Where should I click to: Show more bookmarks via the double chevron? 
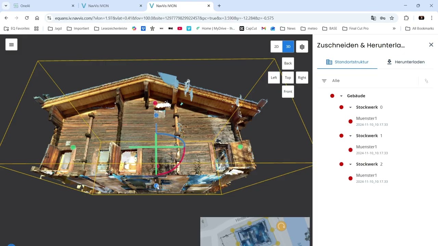click(x=394, y=28)
